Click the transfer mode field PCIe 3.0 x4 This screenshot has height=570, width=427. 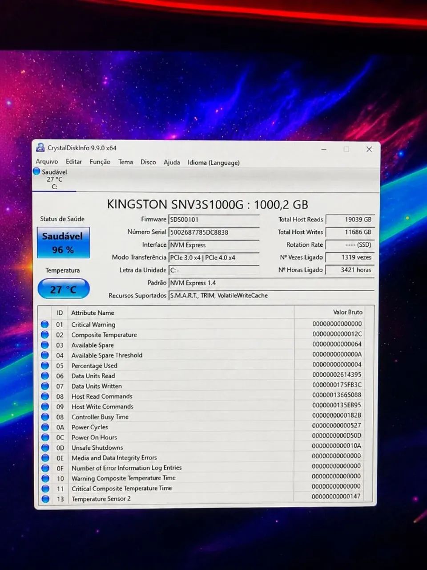point(213,257)
